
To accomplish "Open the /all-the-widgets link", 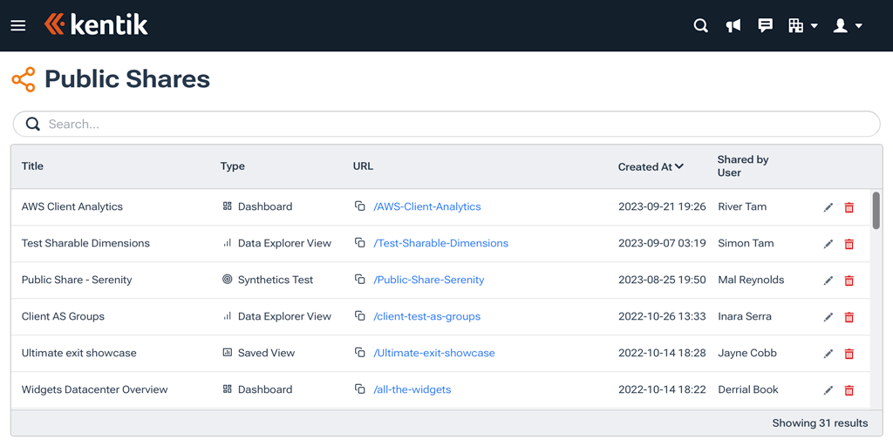I will pyautogui.click(x=412, y=389).
